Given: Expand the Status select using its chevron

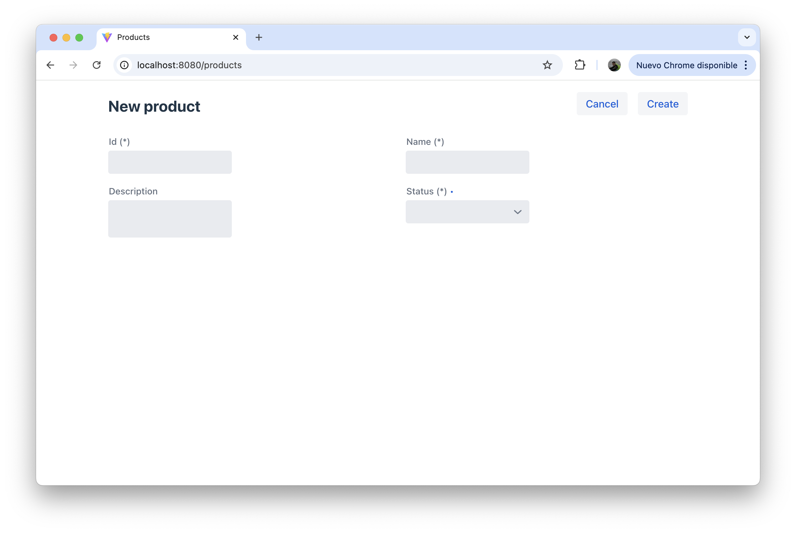Looking at the screenshot, I should click(517, 212).
